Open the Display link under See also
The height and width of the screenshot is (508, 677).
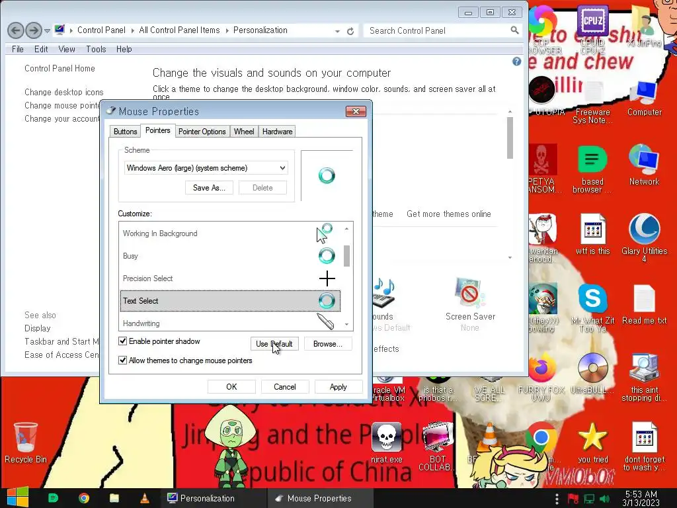(38, 328)
